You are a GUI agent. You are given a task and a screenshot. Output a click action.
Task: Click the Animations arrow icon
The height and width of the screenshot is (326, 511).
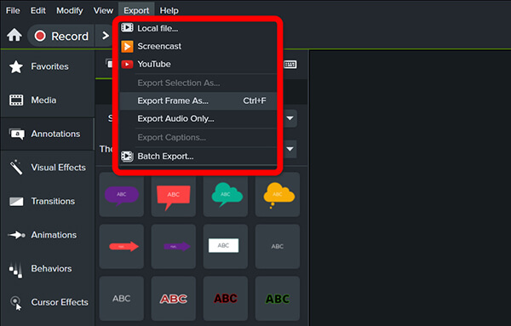click(x=16, y=235)
